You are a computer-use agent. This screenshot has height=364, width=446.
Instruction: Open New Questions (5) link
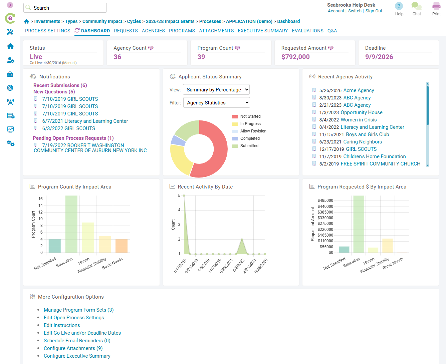[54, 92]
